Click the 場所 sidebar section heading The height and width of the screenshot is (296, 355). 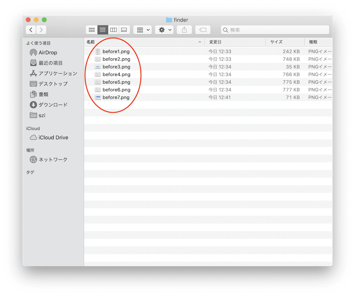pyautogui.click(x=30, y=150)
